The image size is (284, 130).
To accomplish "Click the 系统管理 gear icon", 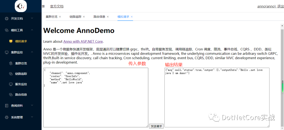I will click(7, 117).
